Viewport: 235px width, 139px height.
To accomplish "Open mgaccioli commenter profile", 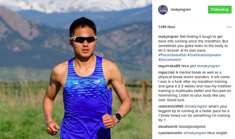I will 166,72.
